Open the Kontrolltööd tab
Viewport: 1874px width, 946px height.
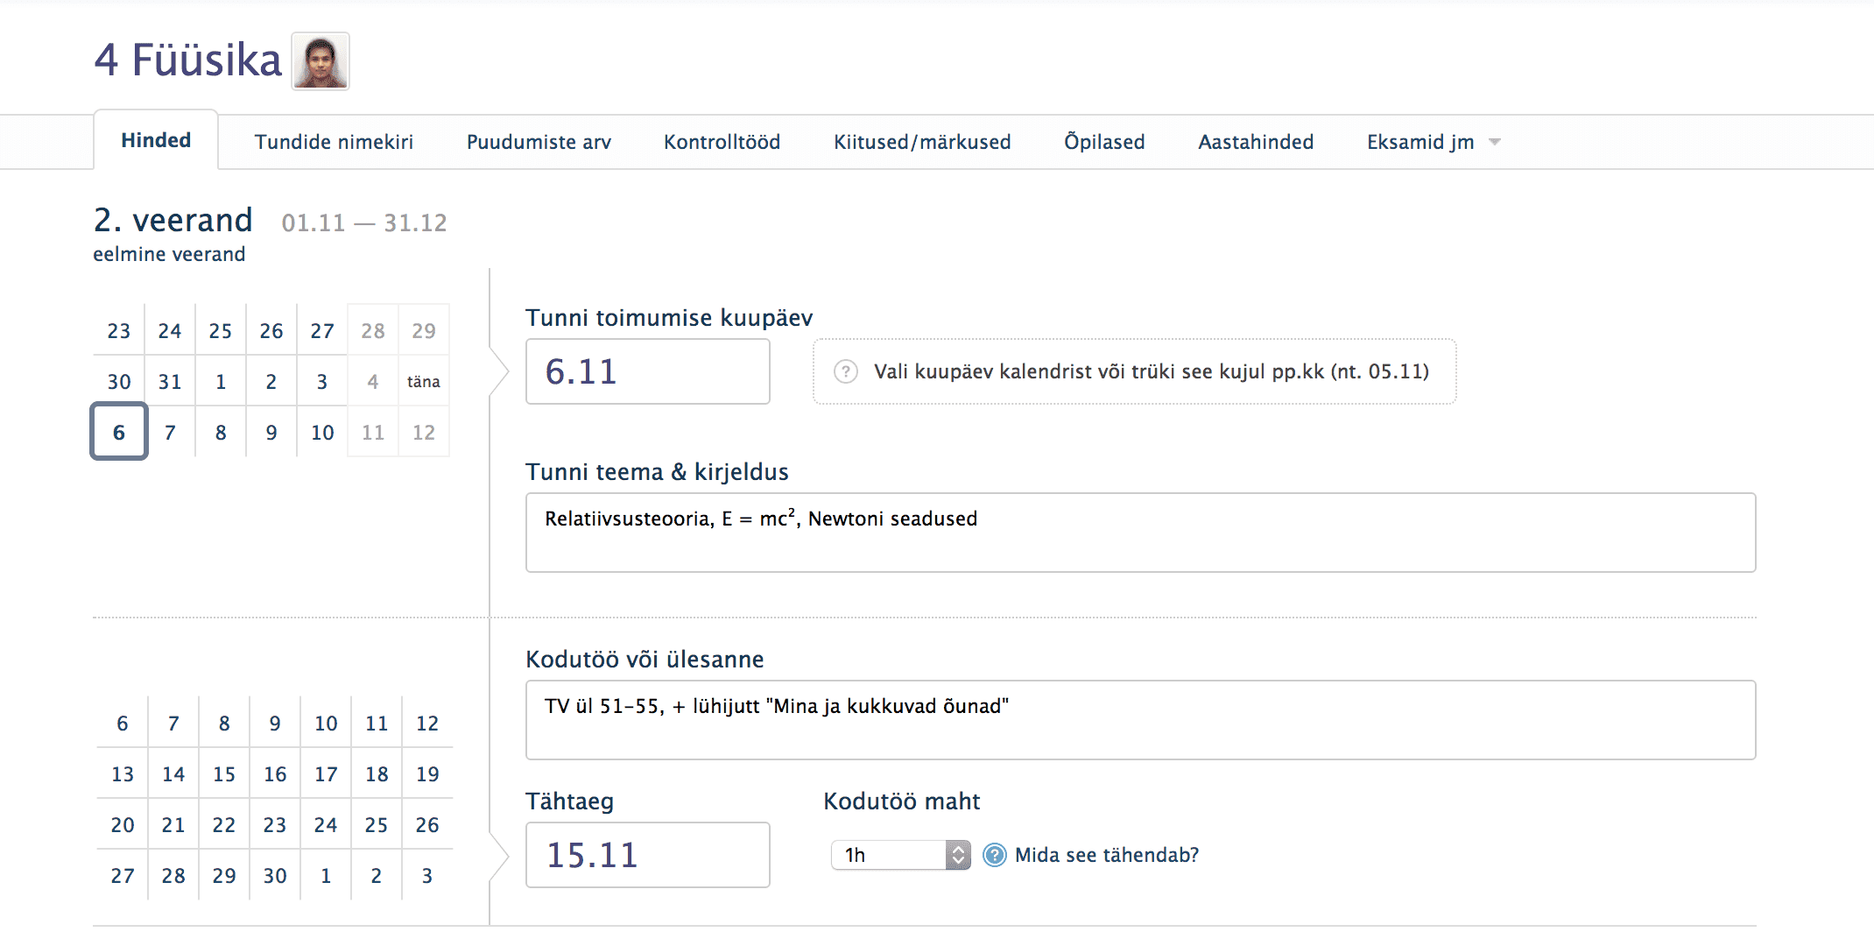click(x=722, y=142)
